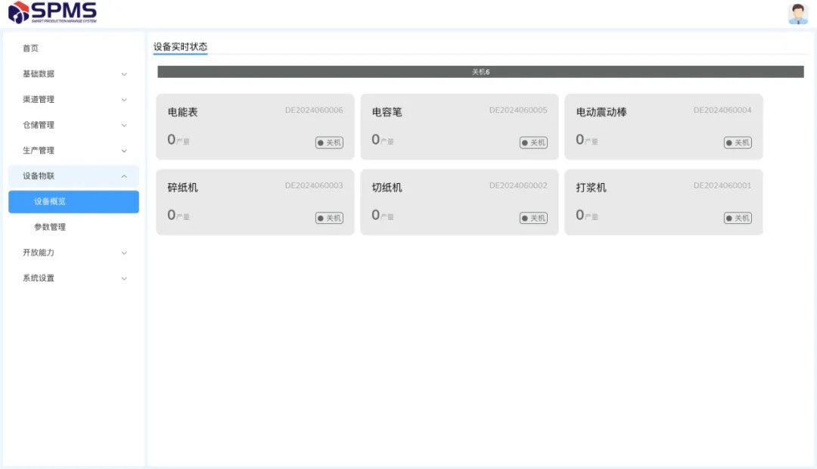Click the 关机6 status progress bar
This screenshot has width=817, height=469.
coord(480,72)
